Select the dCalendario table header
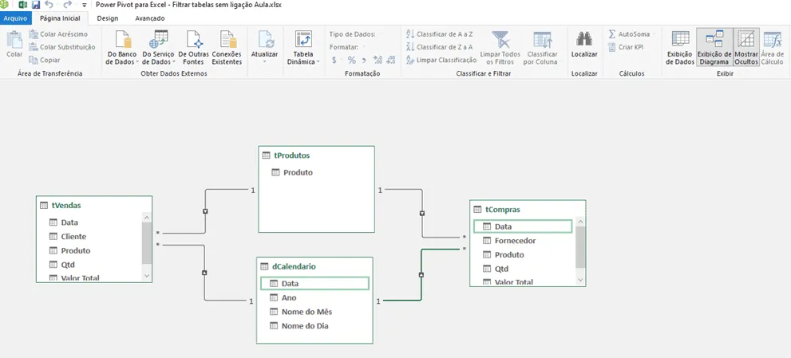Viewport: 791px width, 358px height. (314, 266)
